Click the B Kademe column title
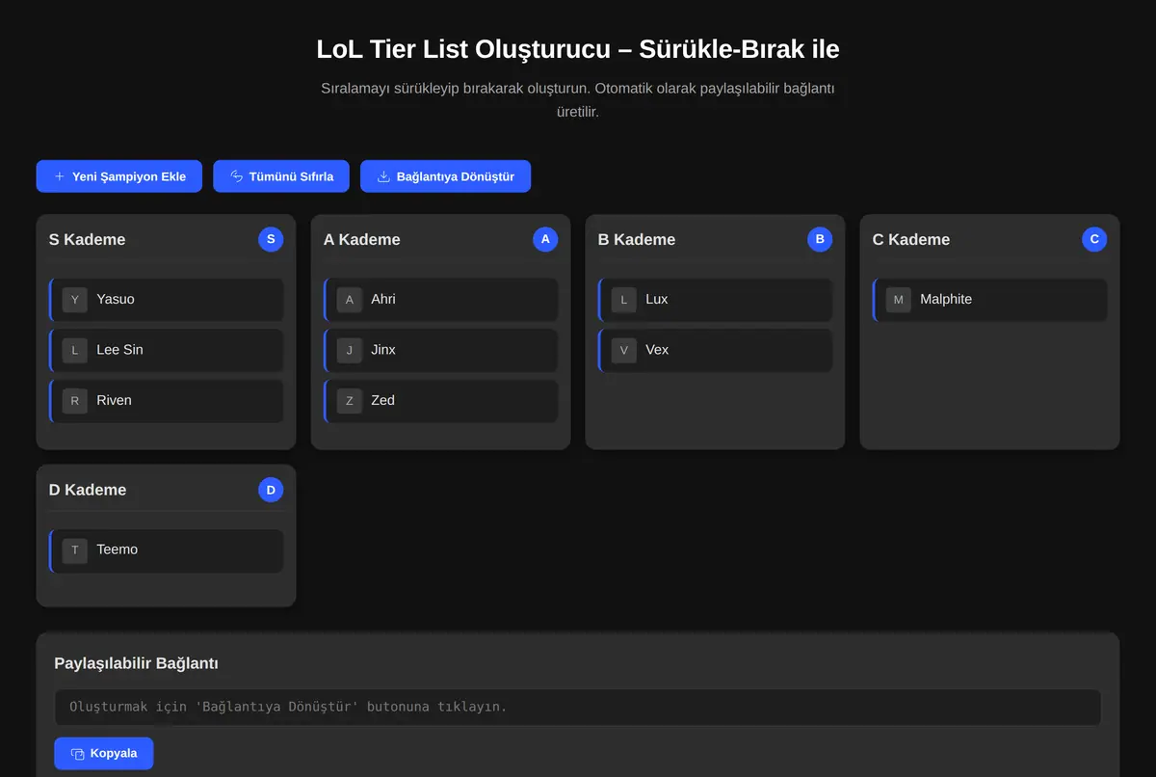This screenshot has width=1156, height=777. point(637,239)
